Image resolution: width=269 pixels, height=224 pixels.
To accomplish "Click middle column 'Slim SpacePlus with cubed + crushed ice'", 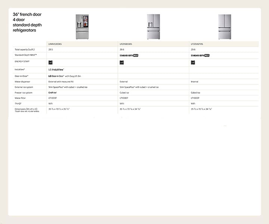I will coord(139,87).
